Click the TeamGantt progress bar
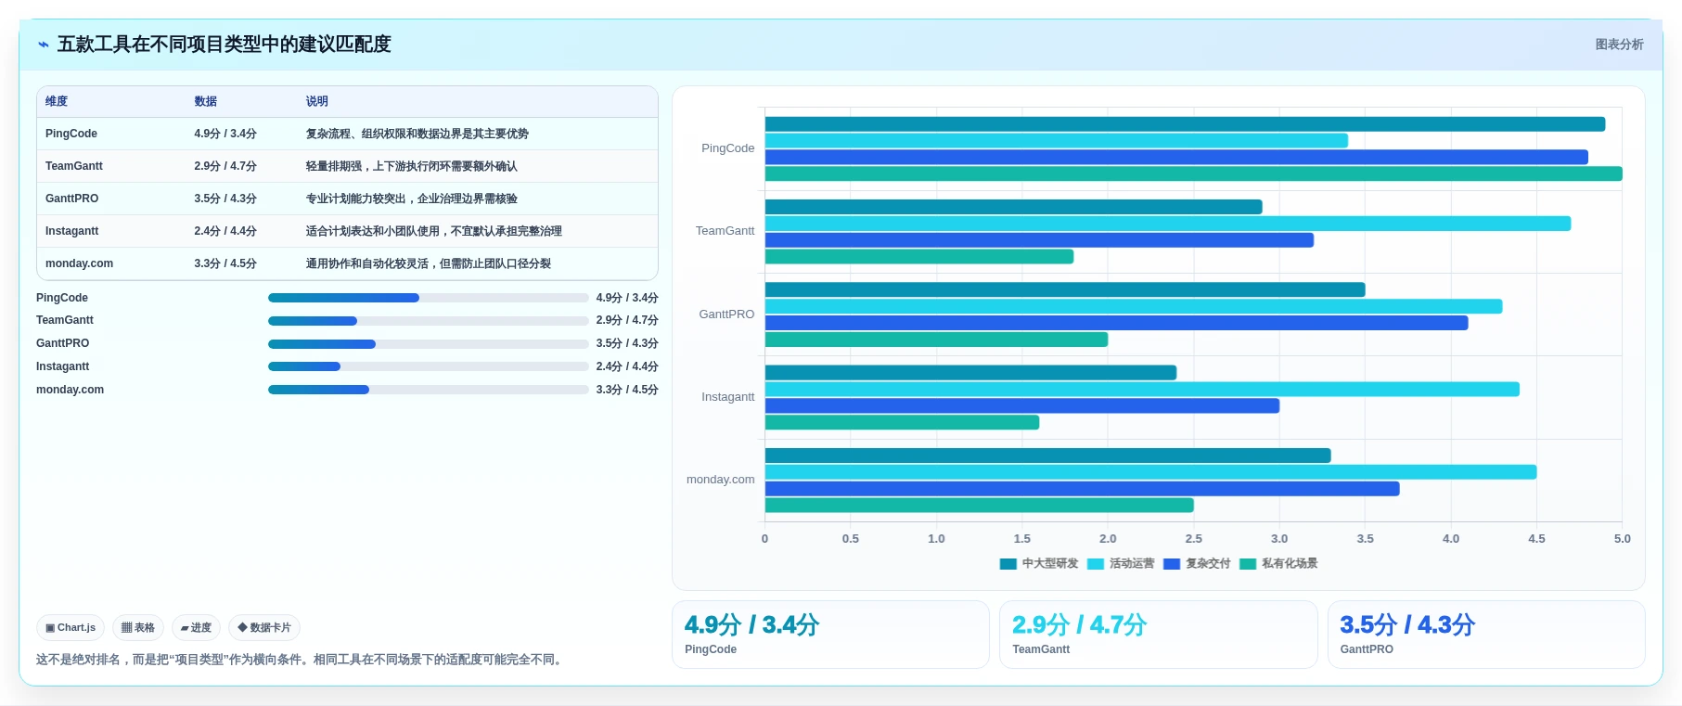The width and height of the screenshot is (1682, 706). pos(428,321)
